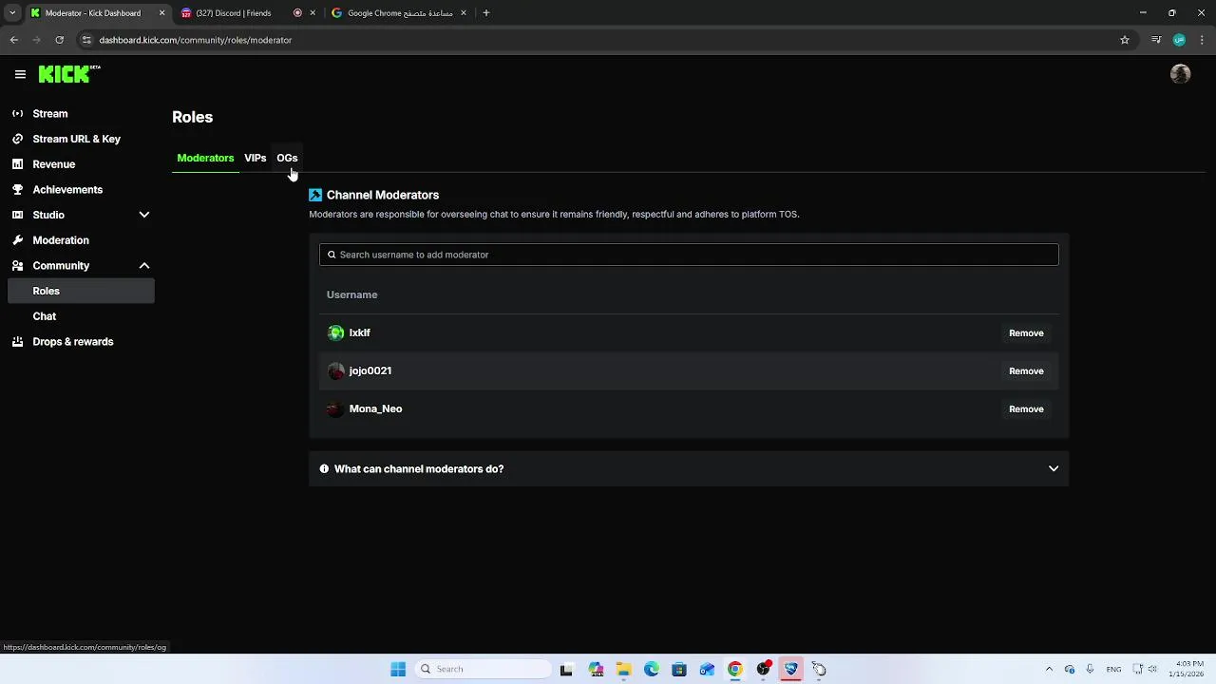Image resolution: width=1216 pixels, height=684 pixels.
Task: Open the hamburger sidebar menu
Action: 20,74
